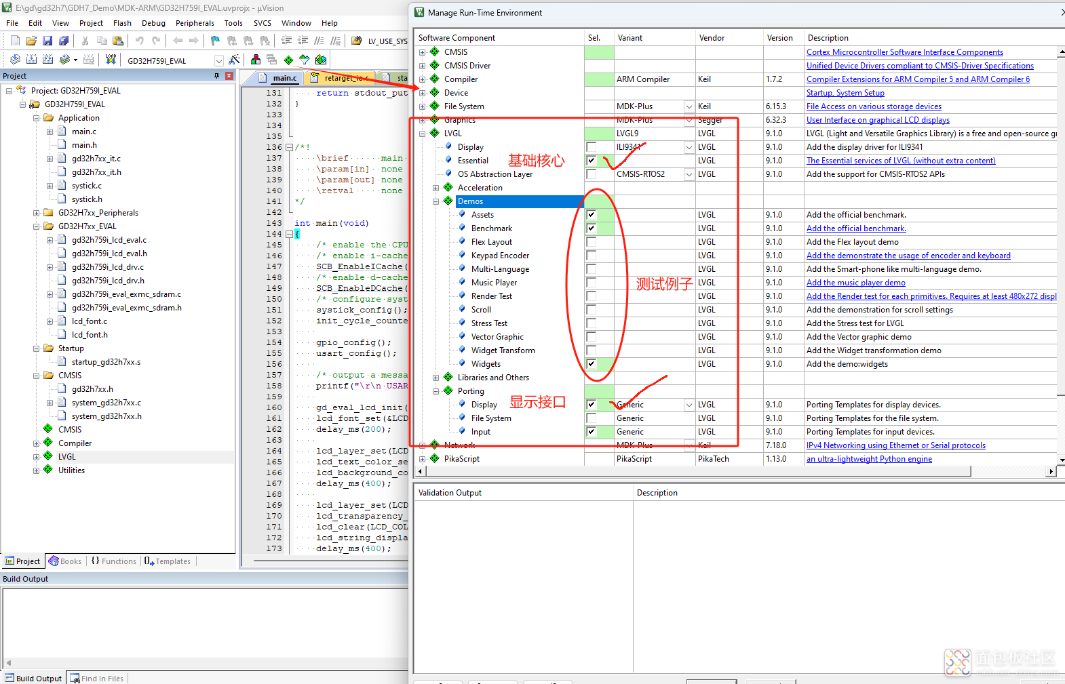Screen dimensions: 1065x684
Task: Enable the Stress Test demo checkbox
Action: pyautogui.click(x=592, y=323)
